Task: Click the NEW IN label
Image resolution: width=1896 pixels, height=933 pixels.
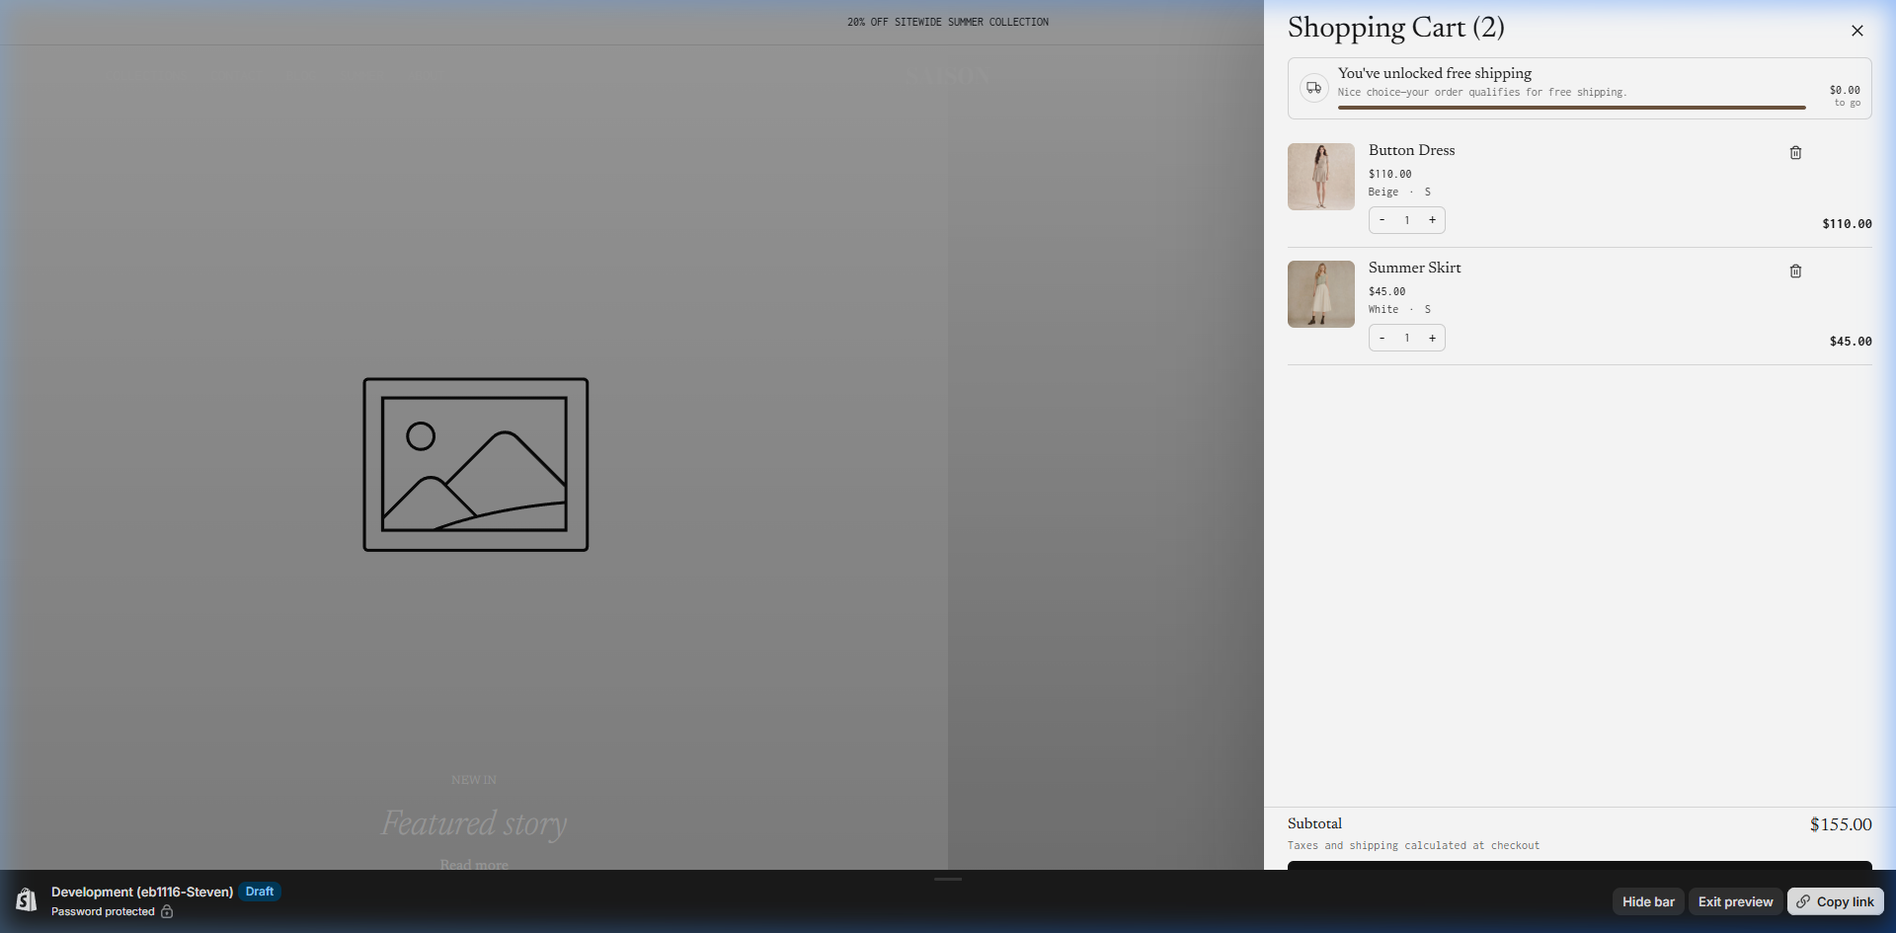Action: click(474, 780)
